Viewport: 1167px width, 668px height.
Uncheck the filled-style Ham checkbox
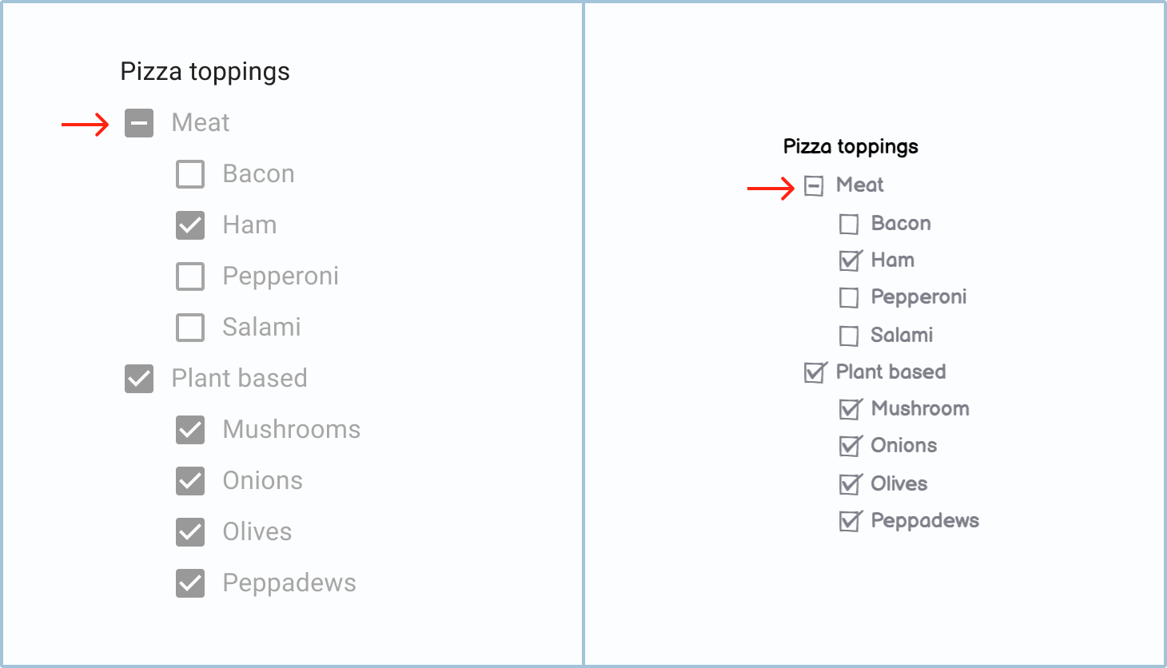(x=190, y=225)
